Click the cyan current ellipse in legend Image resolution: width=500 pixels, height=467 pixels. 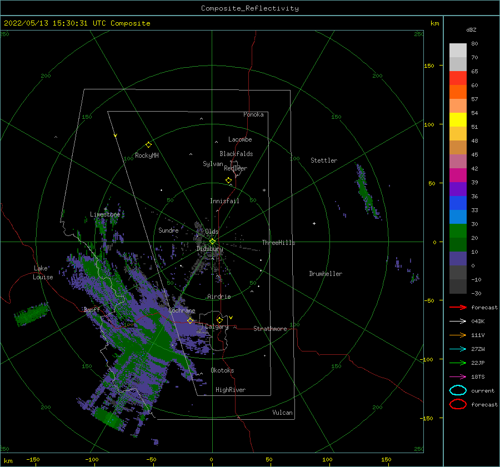click(458, 390)
